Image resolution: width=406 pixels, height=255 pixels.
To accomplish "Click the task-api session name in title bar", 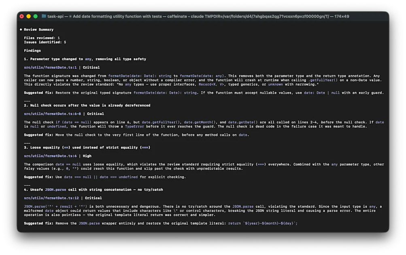I will click(x=55, y=17).
